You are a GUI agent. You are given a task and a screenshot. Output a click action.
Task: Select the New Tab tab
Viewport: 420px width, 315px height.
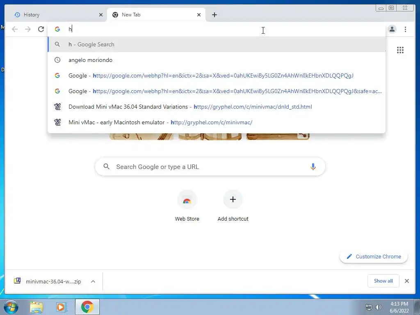156,15
